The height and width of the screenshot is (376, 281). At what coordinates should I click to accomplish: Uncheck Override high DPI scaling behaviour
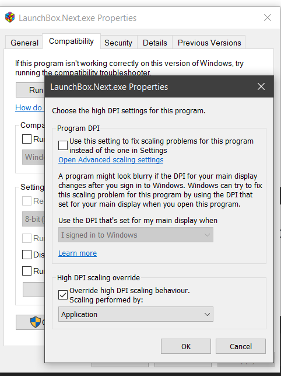[x=63, y=295]
